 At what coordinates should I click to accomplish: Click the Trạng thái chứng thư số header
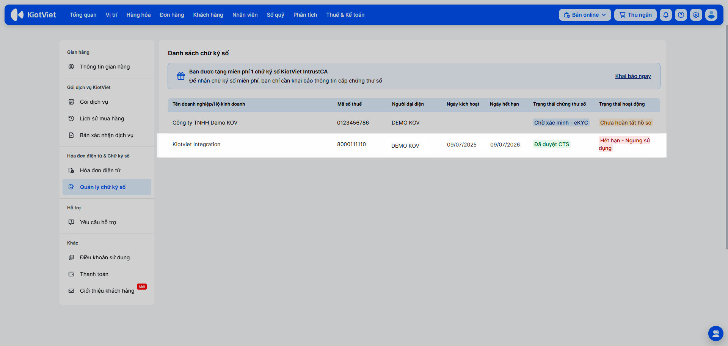[560, 104]
